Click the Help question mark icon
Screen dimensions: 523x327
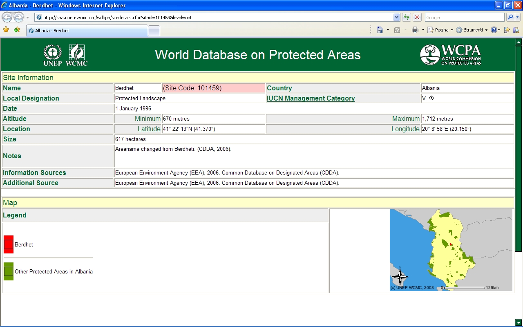tap(494, 30)
